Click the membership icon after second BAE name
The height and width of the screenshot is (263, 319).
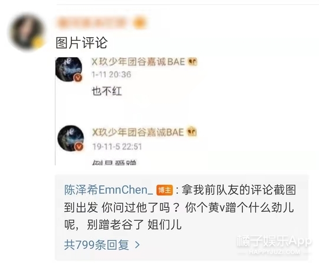(191, 132)
